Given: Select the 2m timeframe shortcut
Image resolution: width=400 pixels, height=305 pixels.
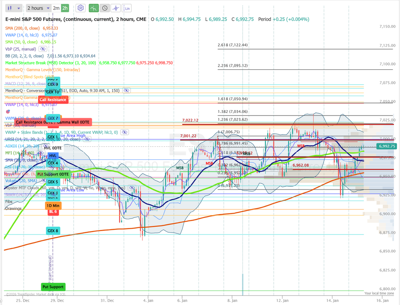Looking at the screenshot, I should [56, 8].
